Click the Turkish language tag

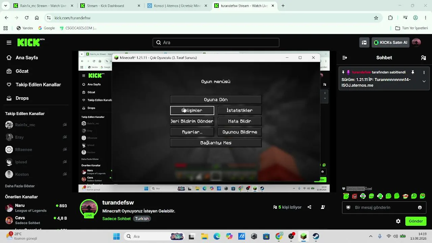[x=142, y=219]
